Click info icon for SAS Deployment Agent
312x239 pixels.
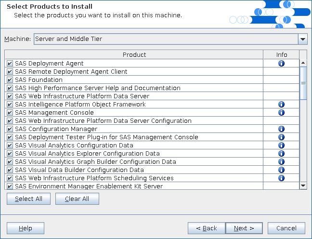point(281,63)
